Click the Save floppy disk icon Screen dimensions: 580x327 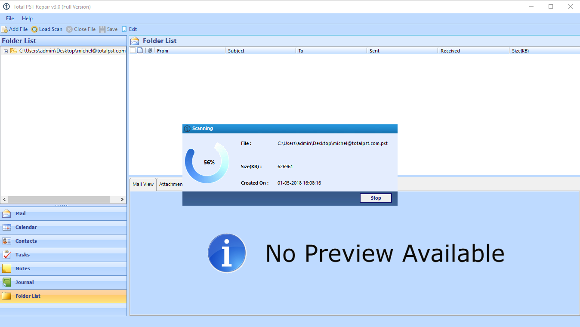point(102,29)
